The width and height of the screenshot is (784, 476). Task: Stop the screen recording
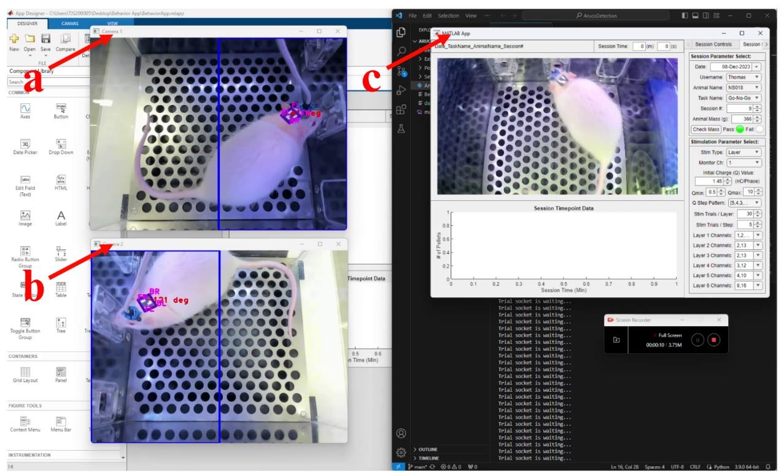tap(713, 339)
